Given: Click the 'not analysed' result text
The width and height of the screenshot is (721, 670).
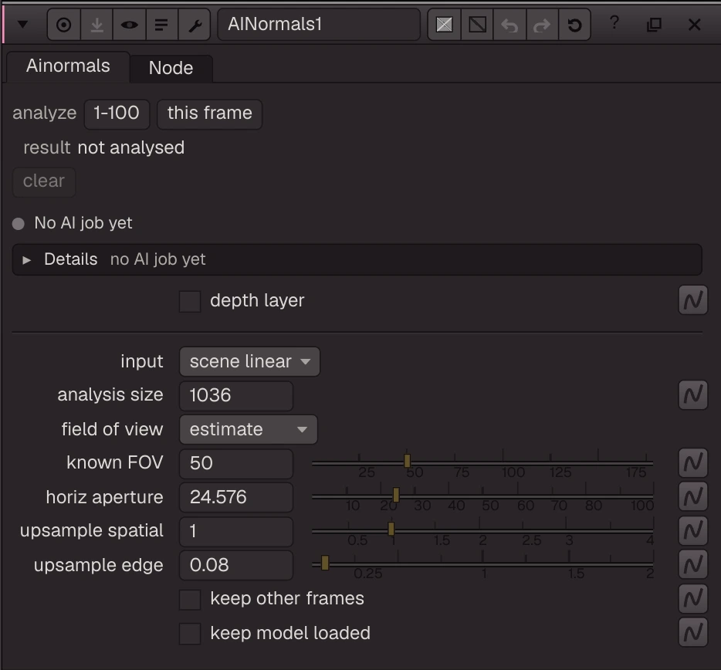Looking at the screenshot, I should [131, 148].
